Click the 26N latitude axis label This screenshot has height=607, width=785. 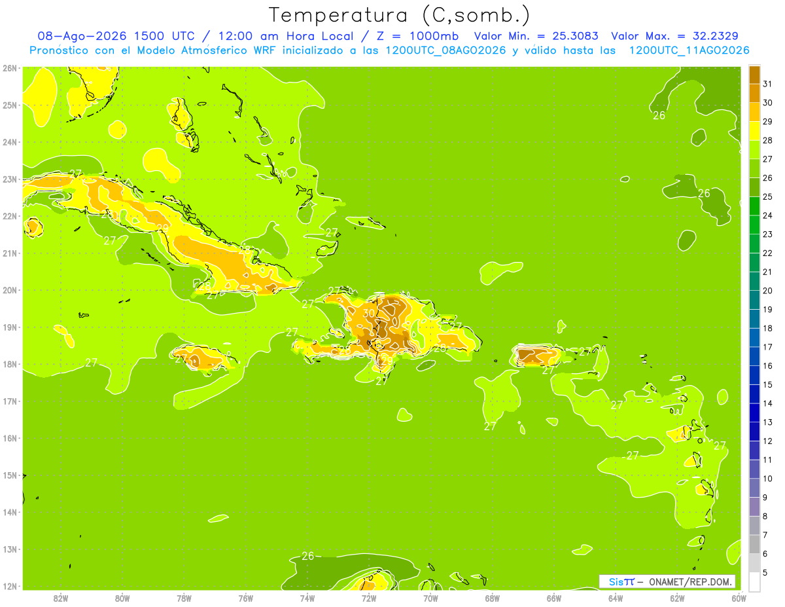[x=10, y=68]
